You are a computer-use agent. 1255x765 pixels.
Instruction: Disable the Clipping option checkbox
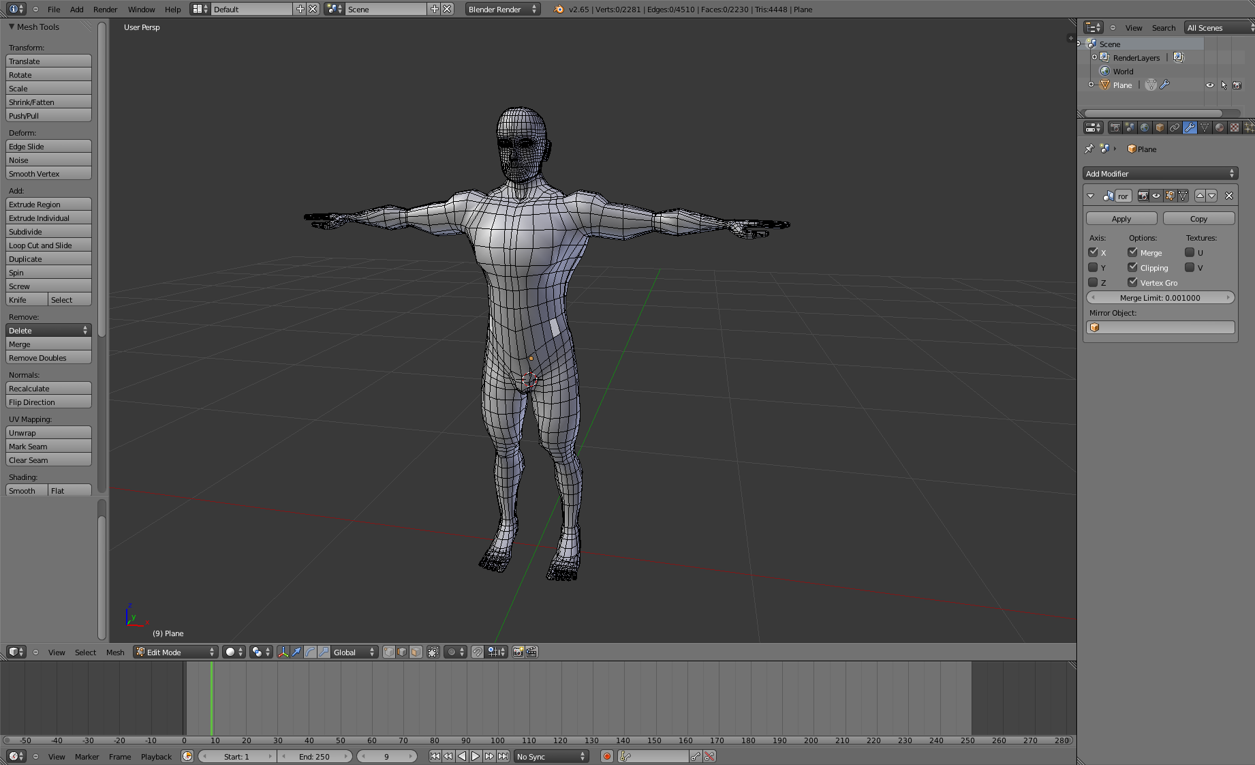(1132, 267)
